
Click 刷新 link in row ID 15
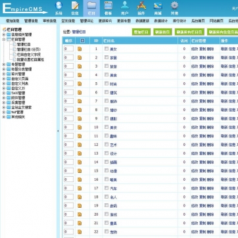(224, 171)
